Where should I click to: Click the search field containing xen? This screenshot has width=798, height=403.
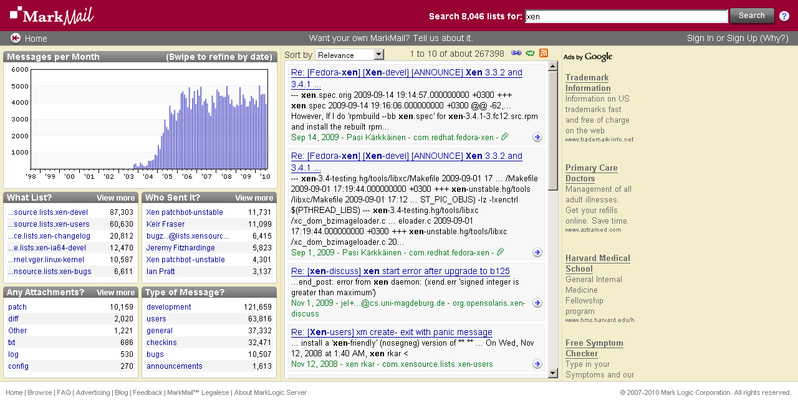pos(627,16)
